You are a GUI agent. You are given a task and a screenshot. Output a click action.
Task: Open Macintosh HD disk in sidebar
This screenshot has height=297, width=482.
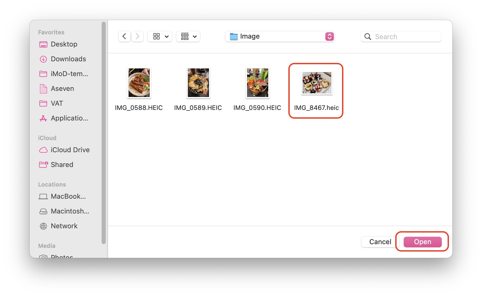(70, 211)
